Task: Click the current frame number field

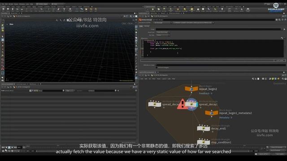Action: point(19,147)
